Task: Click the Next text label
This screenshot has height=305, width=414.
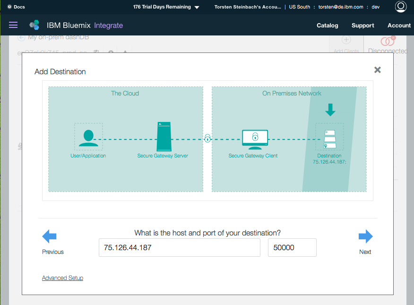Action: [x=365, y=252]
